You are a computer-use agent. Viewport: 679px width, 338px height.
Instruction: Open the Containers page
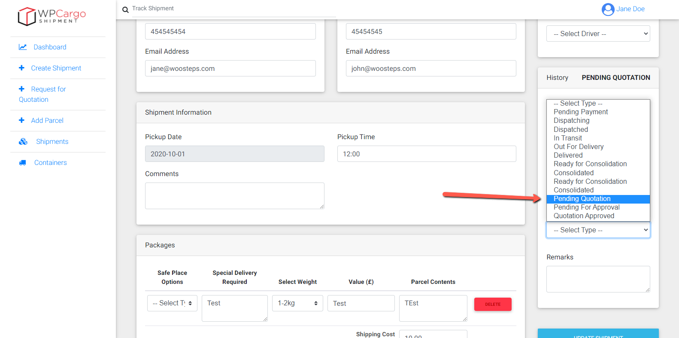[x=50, y=162]
